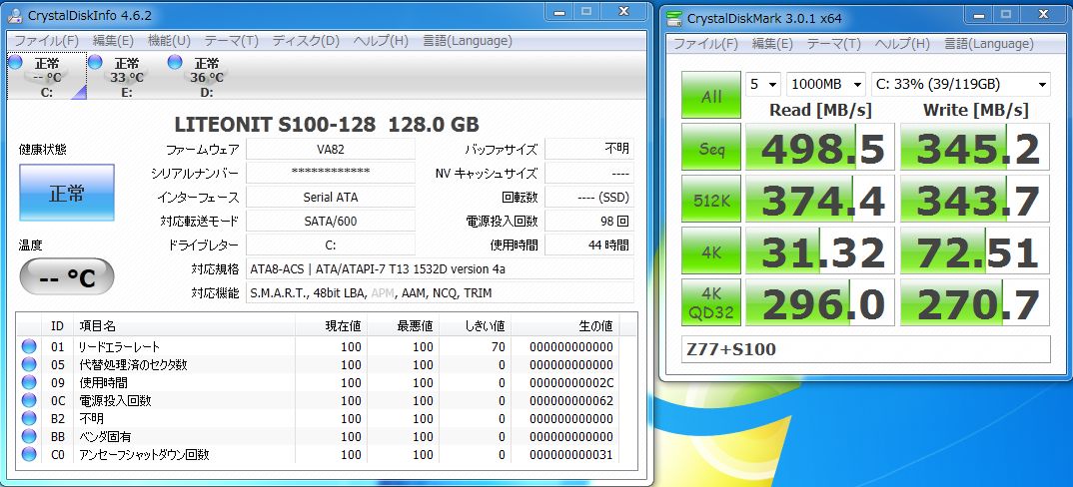The image size is (1073, 487).
Task: Click the ファームウェア value VA82
Action: (x=331, y=149)
